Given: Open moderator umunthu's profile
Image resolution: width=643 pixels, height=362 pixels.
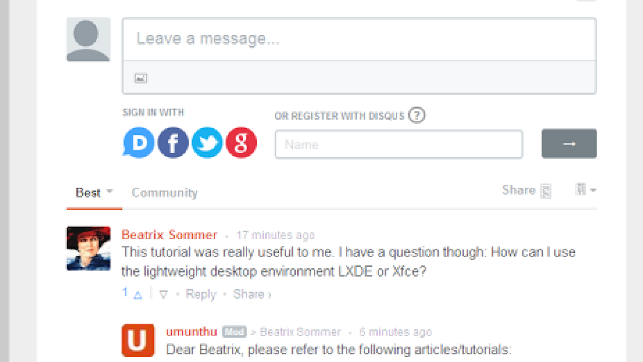Looking at the screenshot, I should 191,332.
